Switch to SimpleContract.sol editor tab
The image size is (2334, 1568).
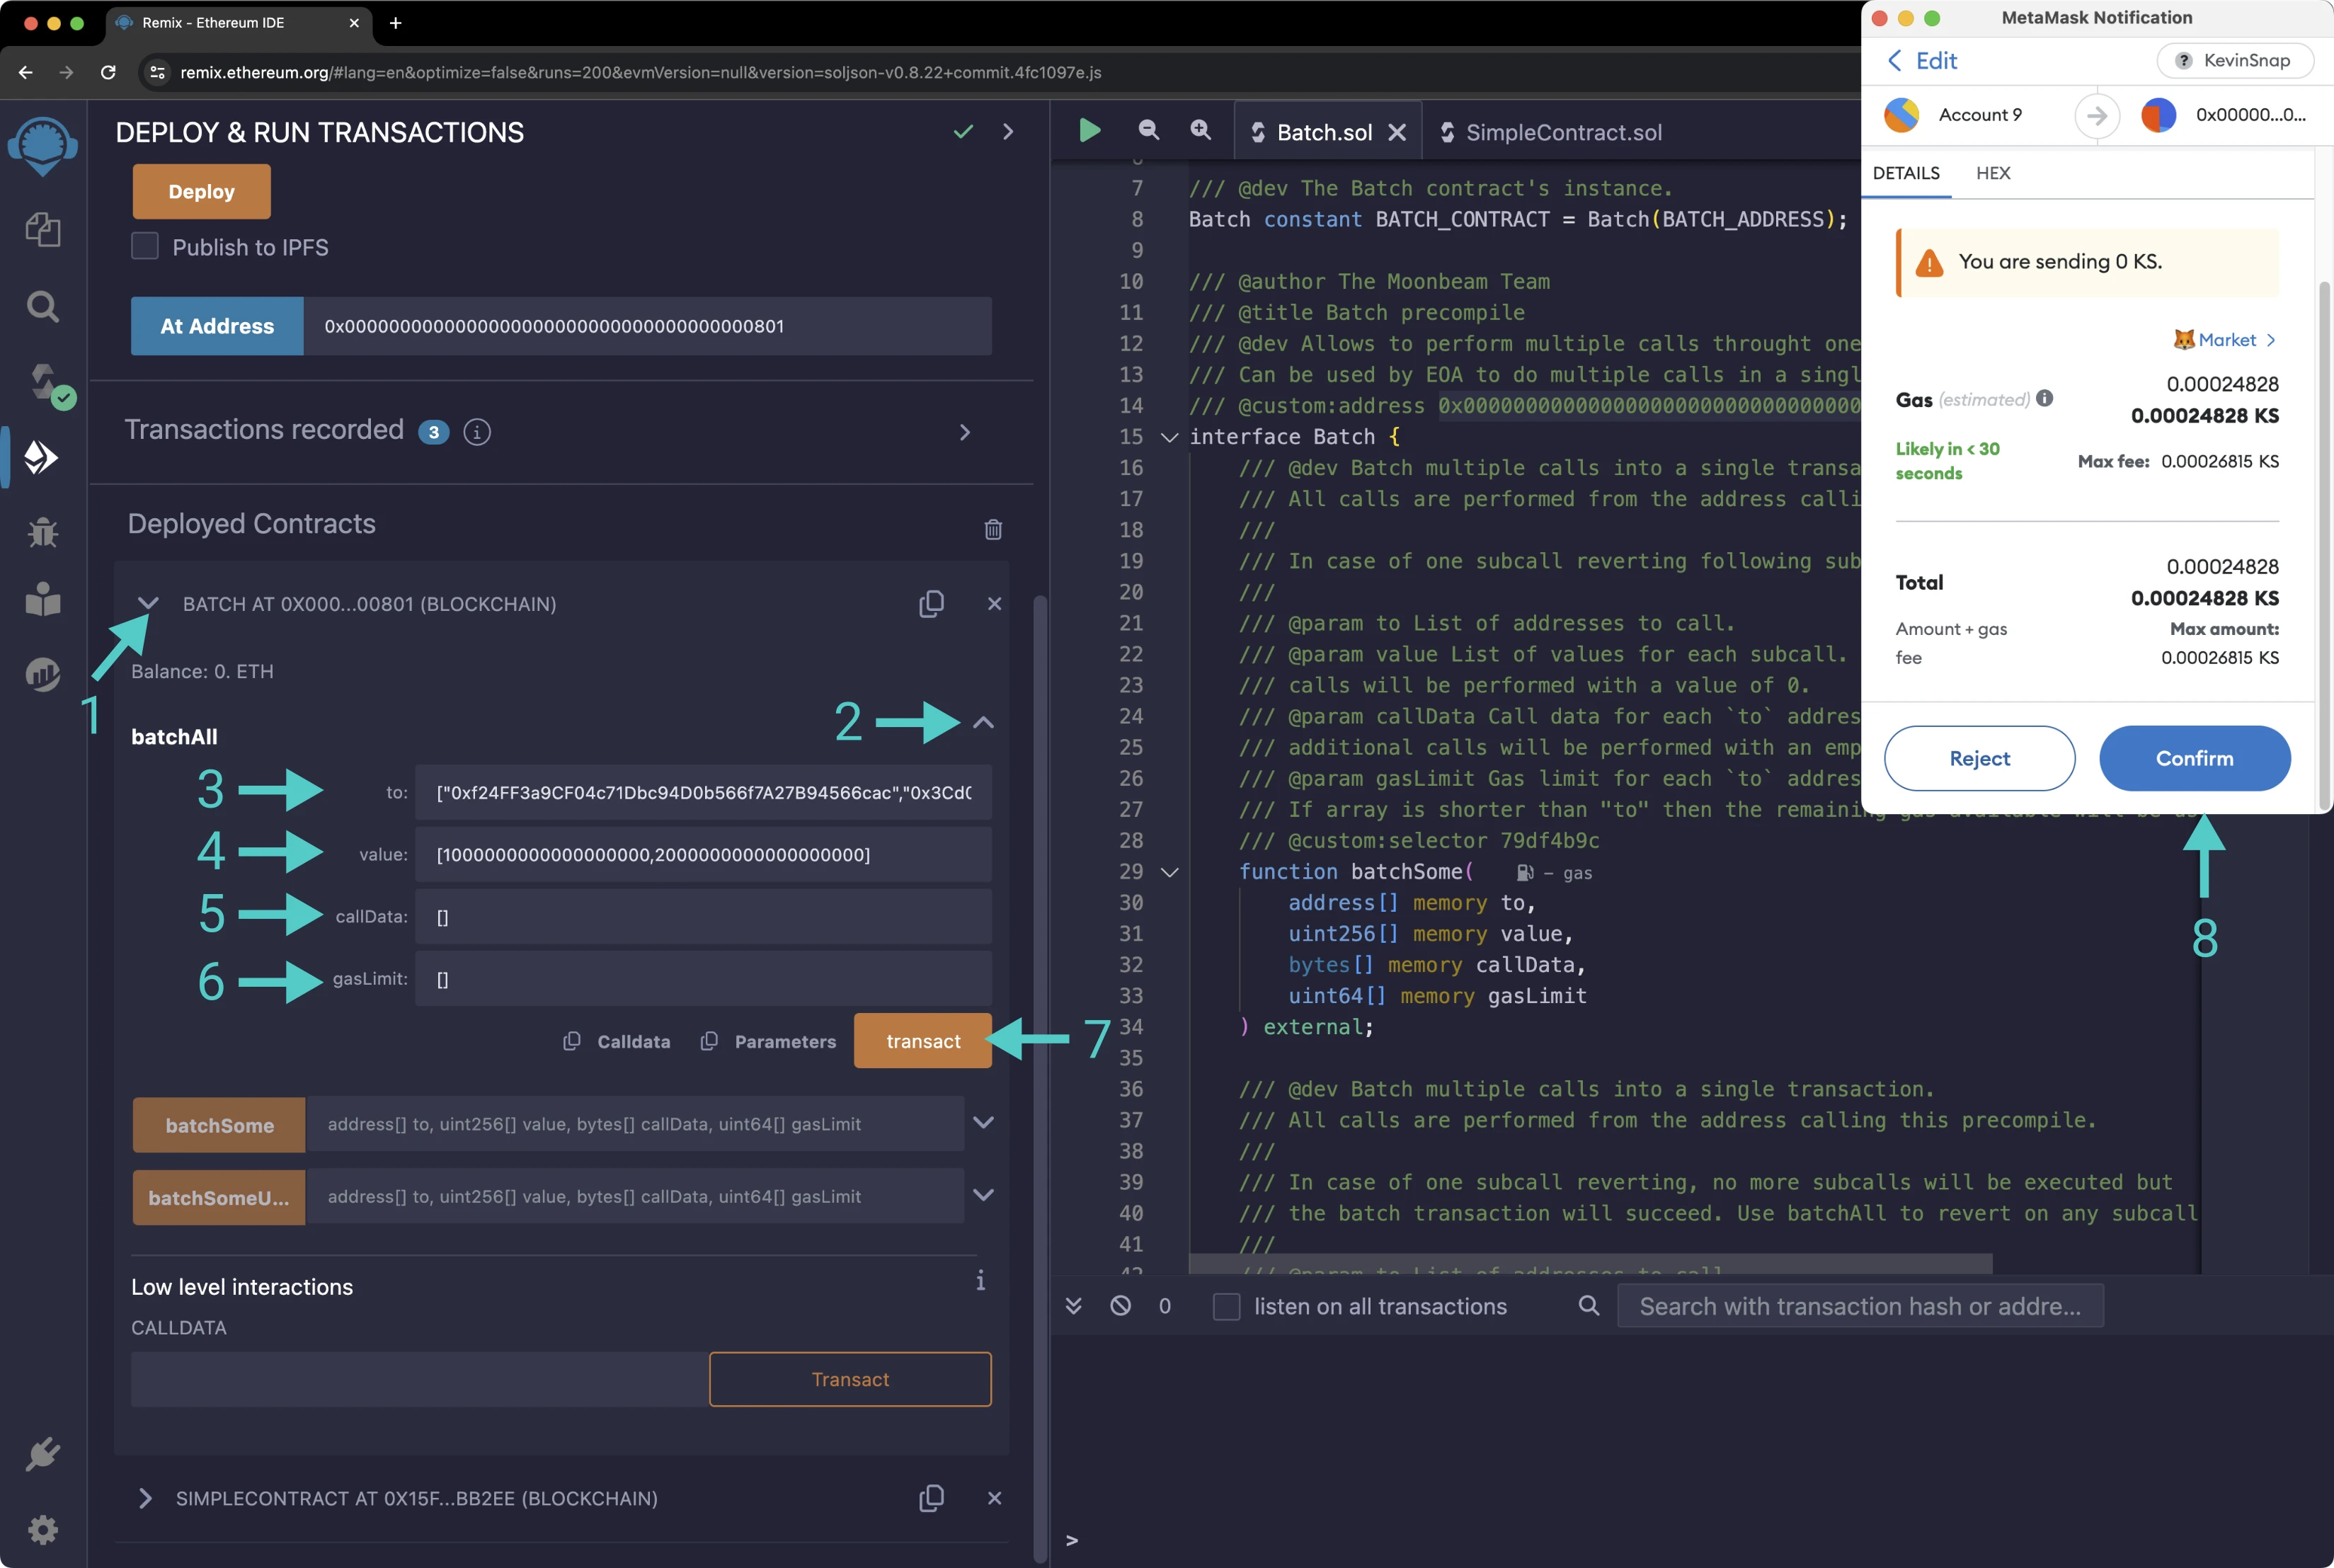pyautogui.click(x=1551, y=132)
